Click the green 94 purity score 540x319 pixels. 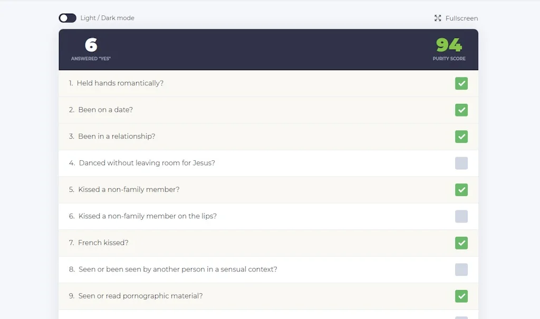(x=448, y=45)
